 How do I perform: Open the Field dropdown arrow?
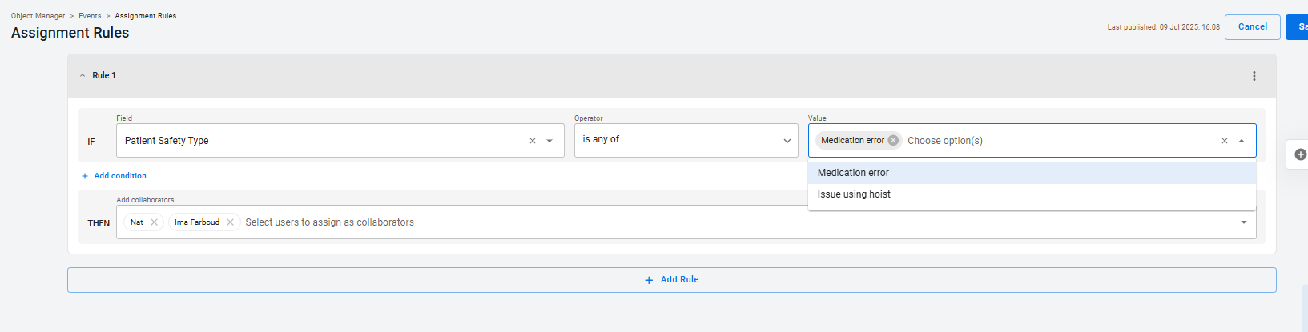click(x=549, y=142)
